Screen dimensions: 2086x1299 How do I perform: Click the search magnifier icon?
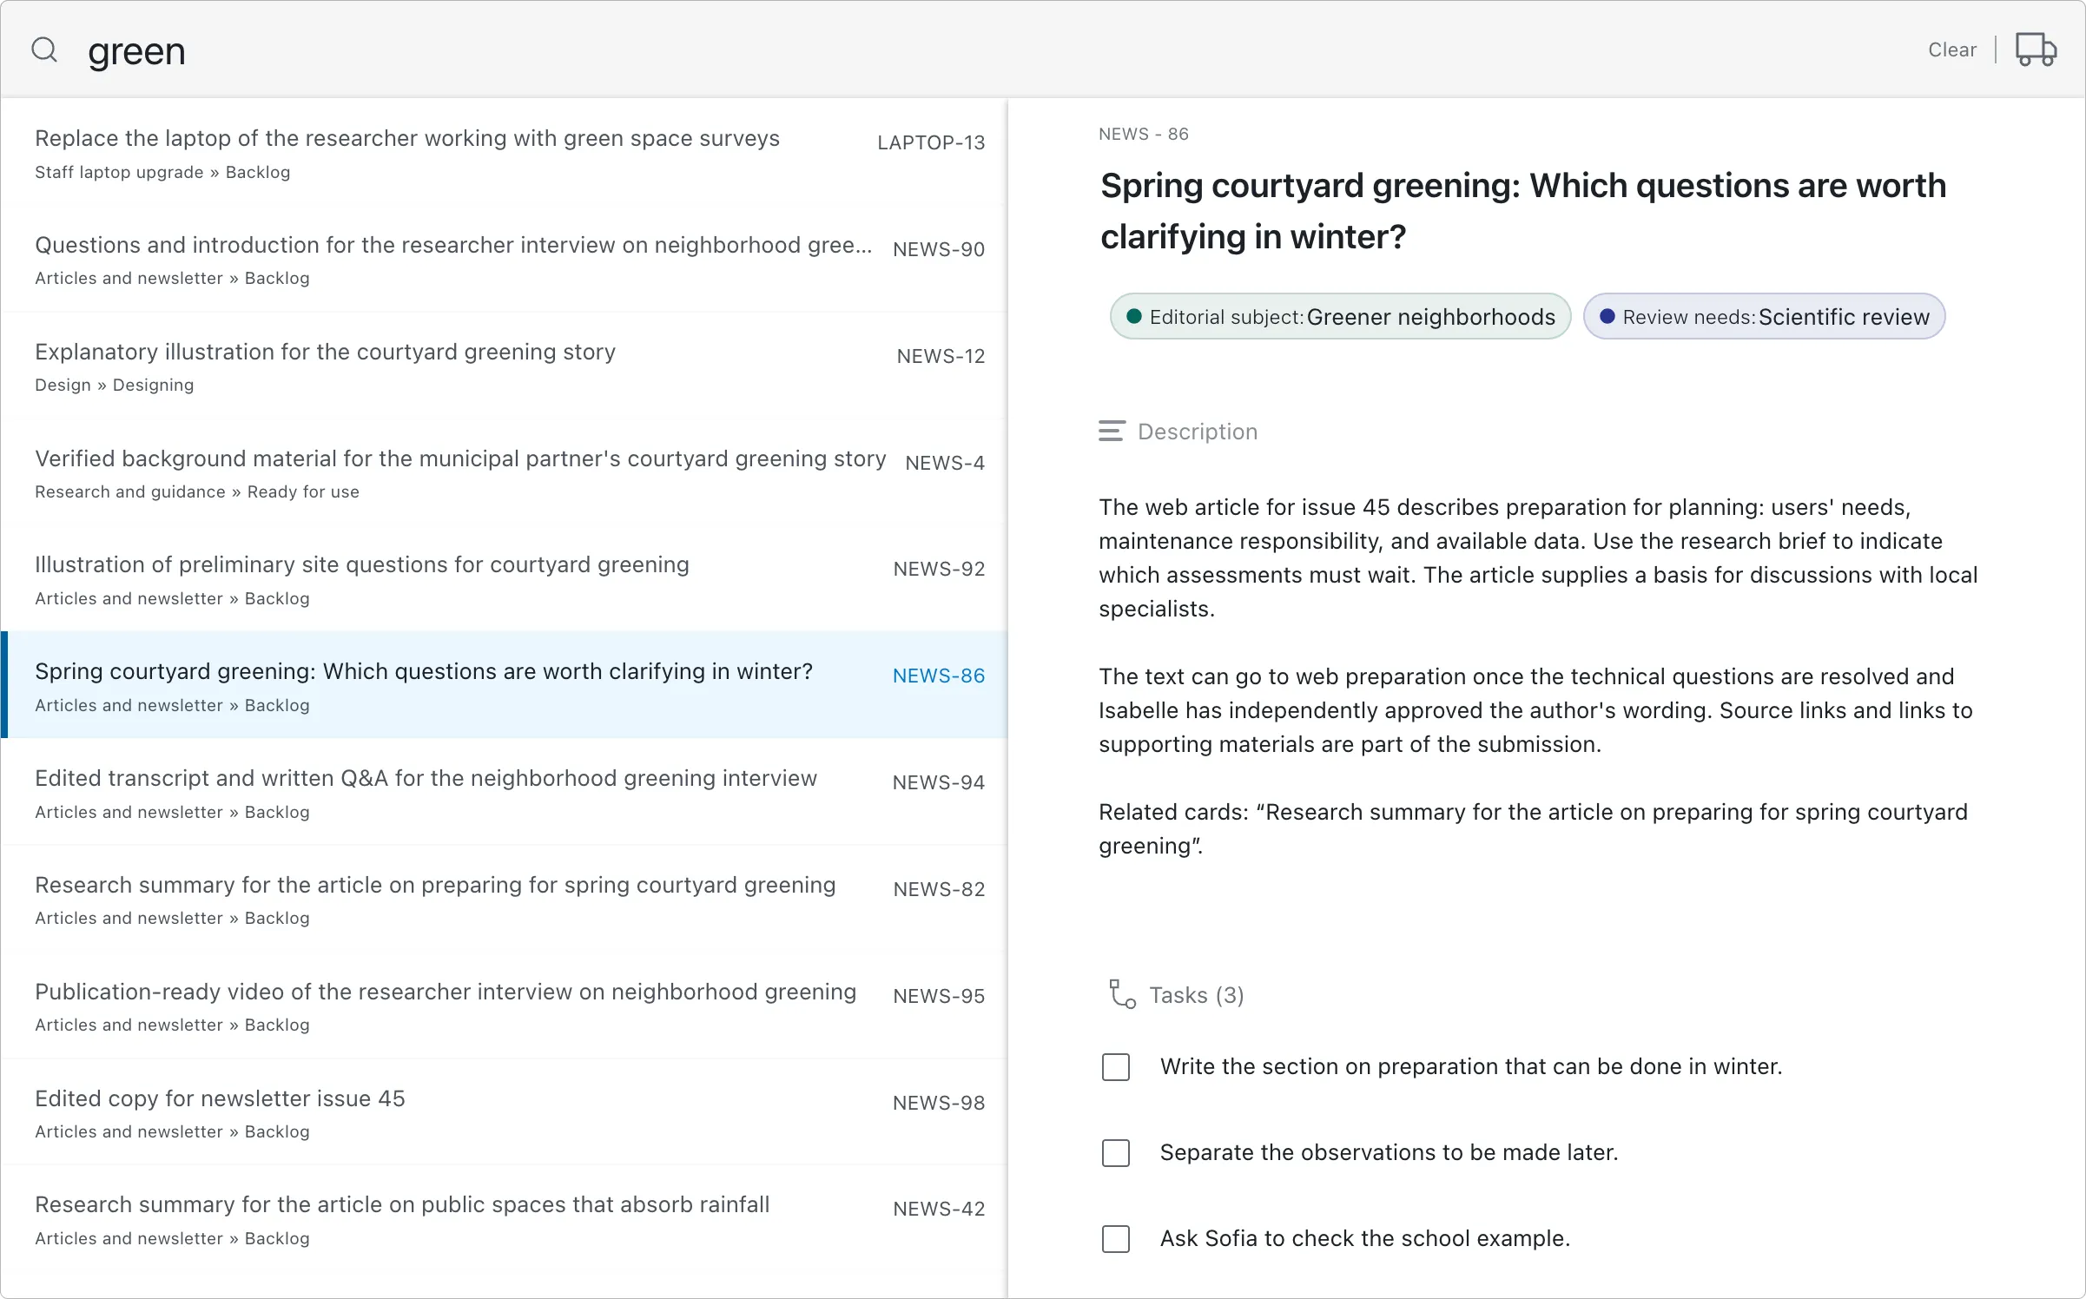coord(44,50)
